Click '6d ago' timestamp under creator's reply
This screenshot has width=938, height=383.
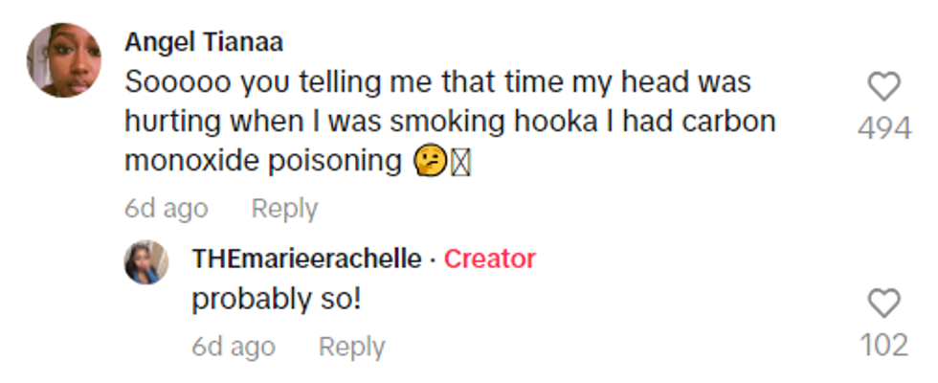pyautogui.click(x=233, y=347)
